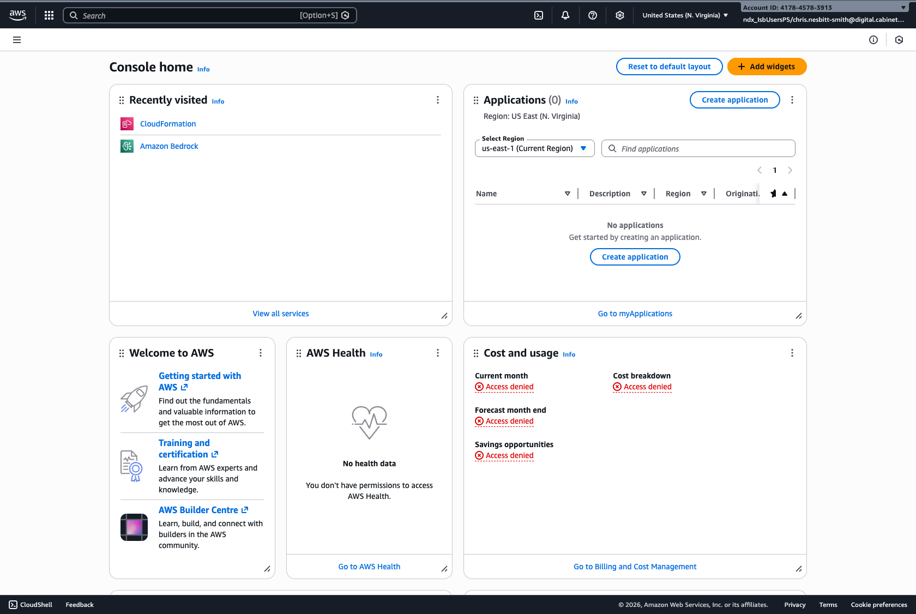Open the AWS services grid menu

pos(49,15)
